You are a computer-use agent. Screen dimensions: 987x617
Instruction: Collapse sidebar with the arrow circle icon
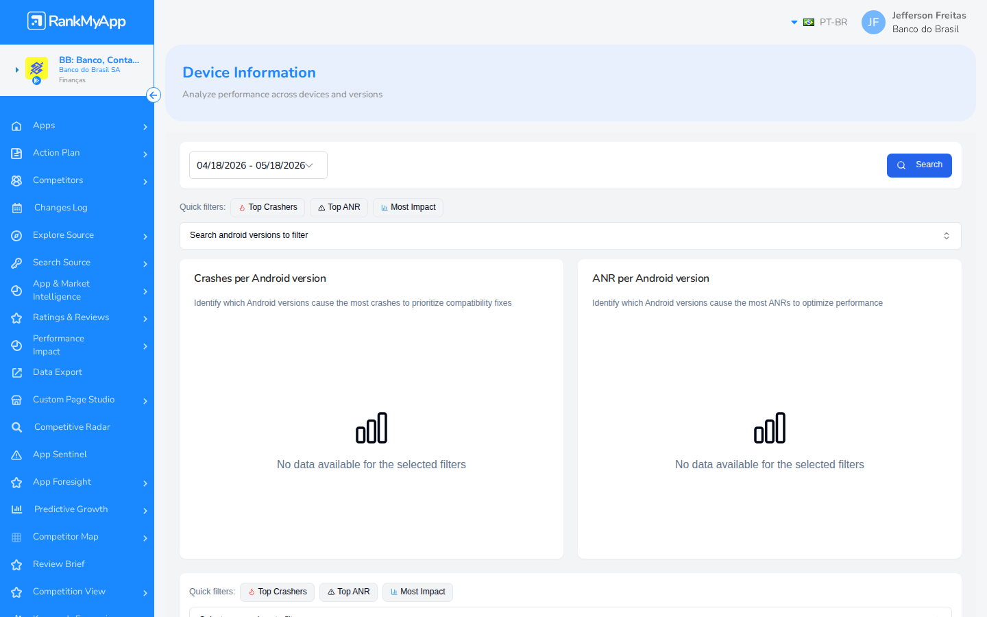point(154,95)
